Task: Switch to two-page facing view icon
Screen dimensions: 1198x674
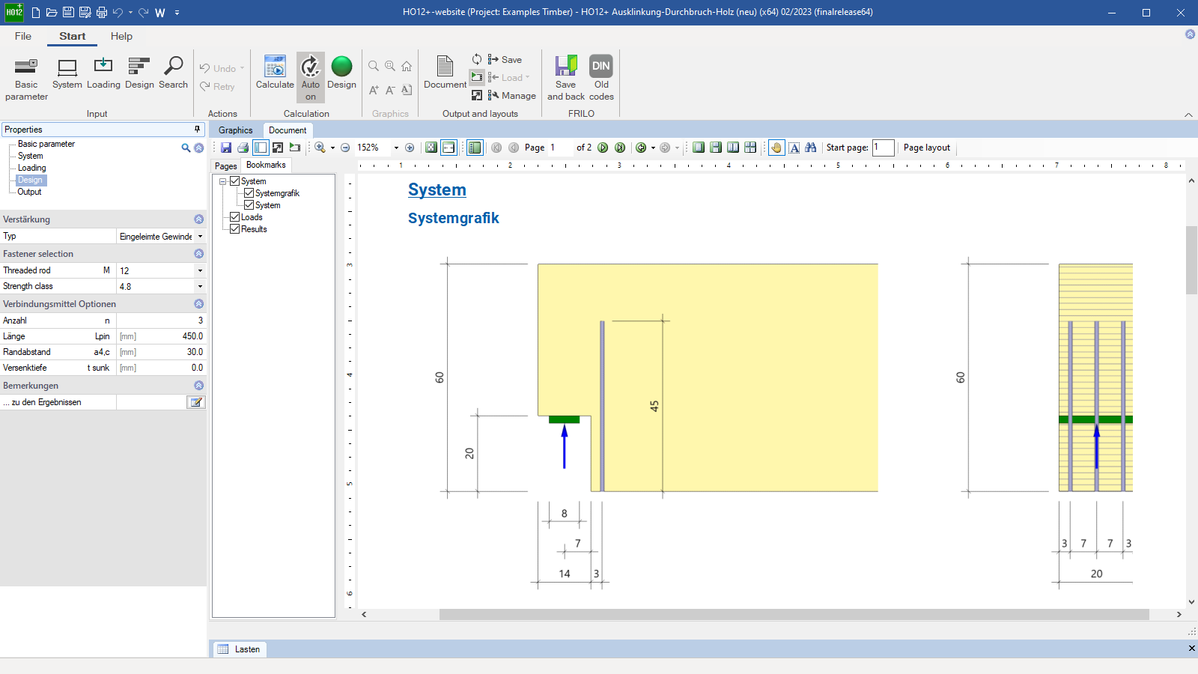Action: coord(733,148)
